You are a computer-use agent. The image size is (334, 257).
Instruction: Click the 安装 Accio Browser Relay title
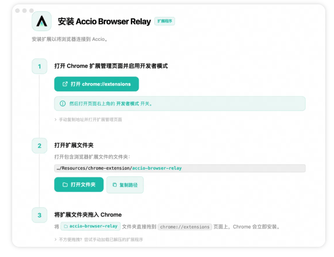[105, 21]
